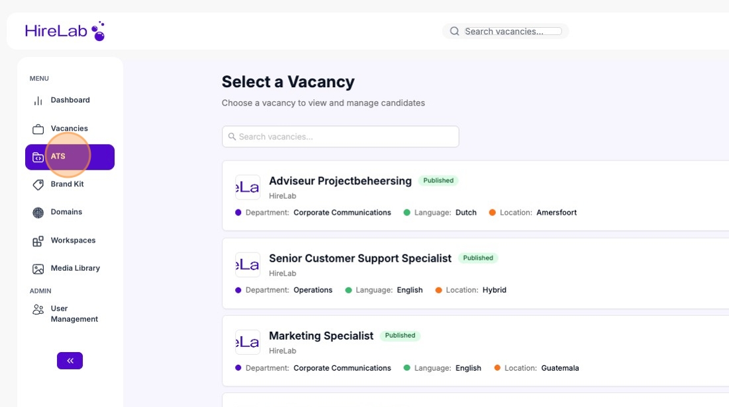Click the User Management people icon

coord(38,309)
